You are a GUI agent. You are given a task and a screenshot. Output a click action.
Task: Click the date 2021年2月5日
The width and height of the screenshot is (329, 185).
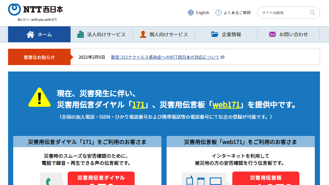tap(92, 57)
